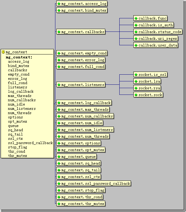
Task: Select the mg_context.sq_tail node label
Action: click(x=81, y=170)
